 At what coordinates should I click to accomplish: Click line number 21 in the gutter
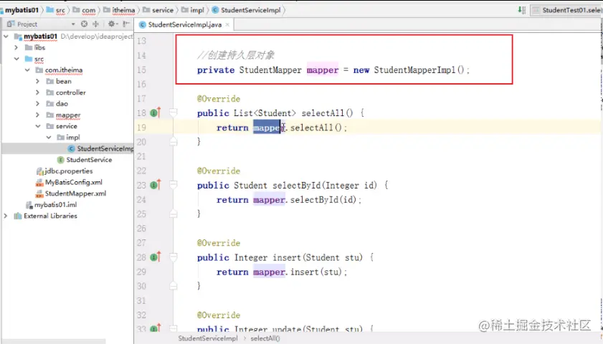coord(141,156)
